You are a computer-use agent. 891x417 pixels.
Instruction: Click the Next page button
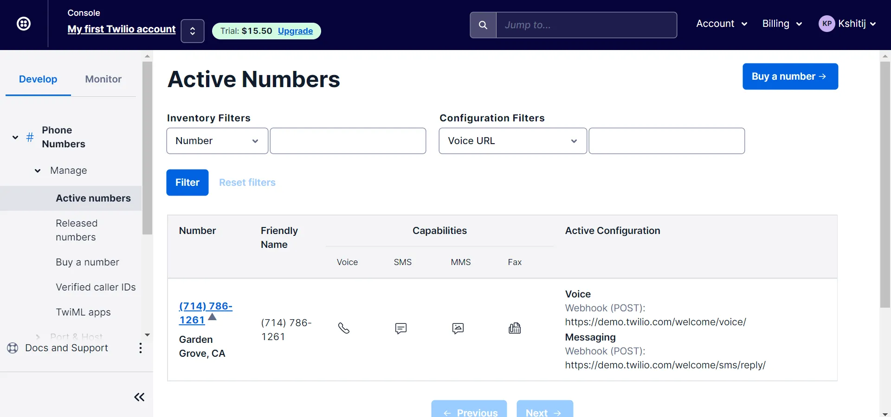click(545, 409)
